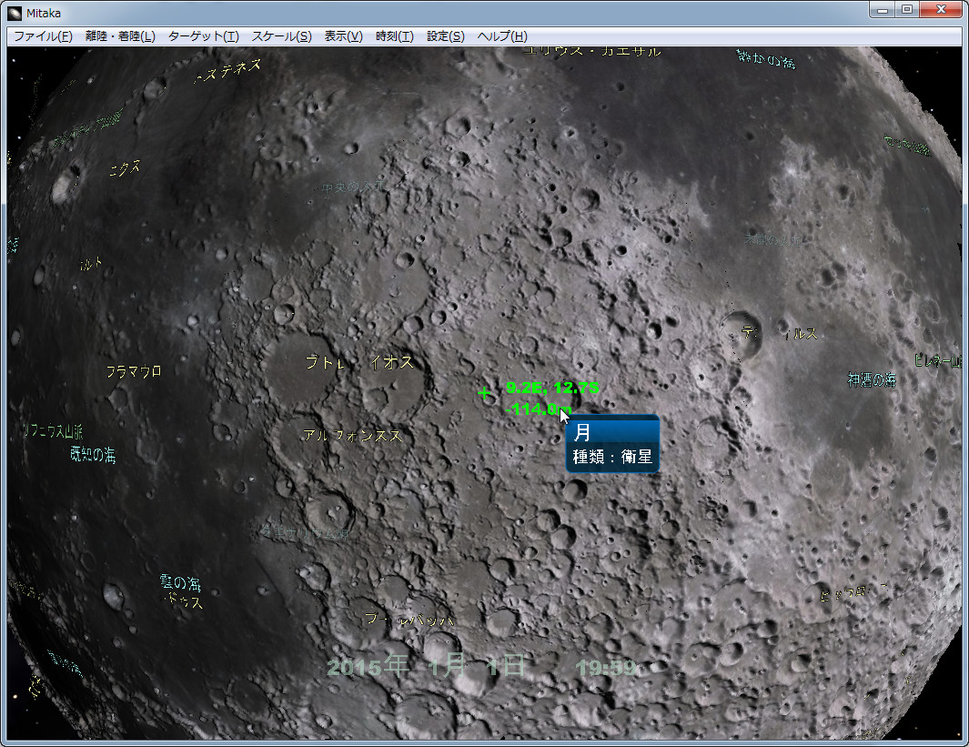Minimize the Mitaka window
969x747 pixels.
[x=882, y=9]
